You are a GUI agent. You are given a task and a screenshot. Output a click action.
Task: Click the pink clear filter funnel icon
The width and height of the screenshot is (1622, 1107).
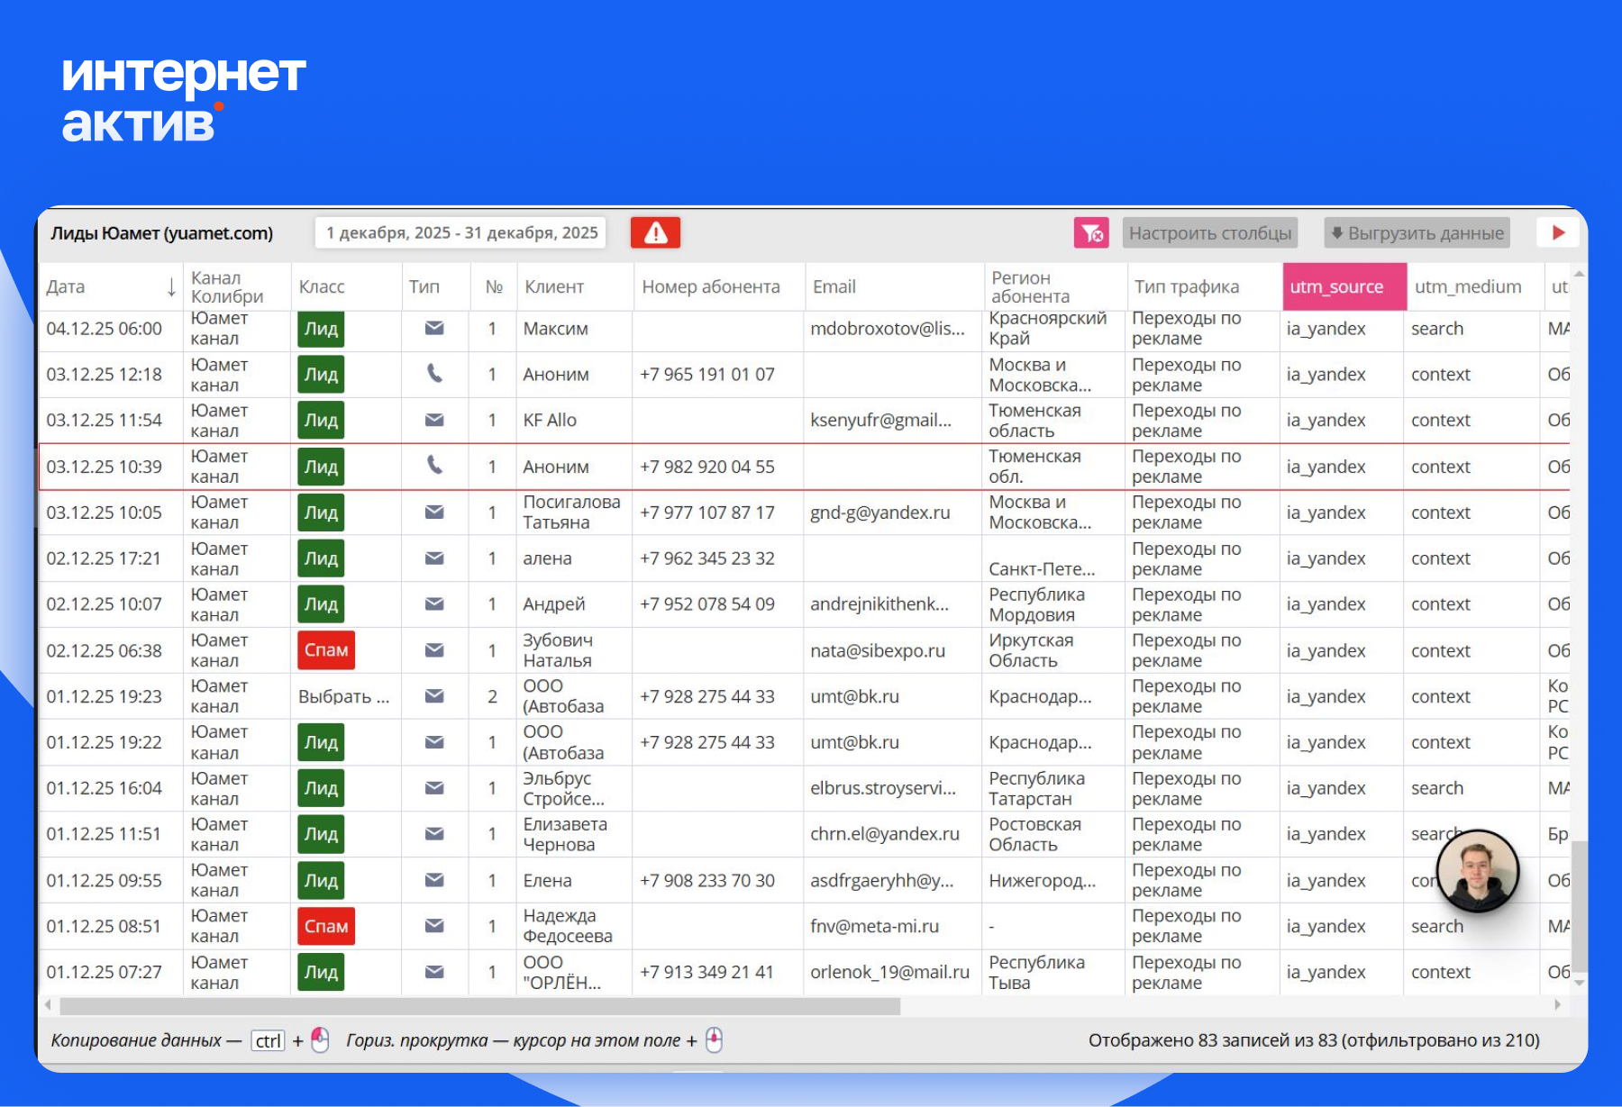[x=1091, y=233]
